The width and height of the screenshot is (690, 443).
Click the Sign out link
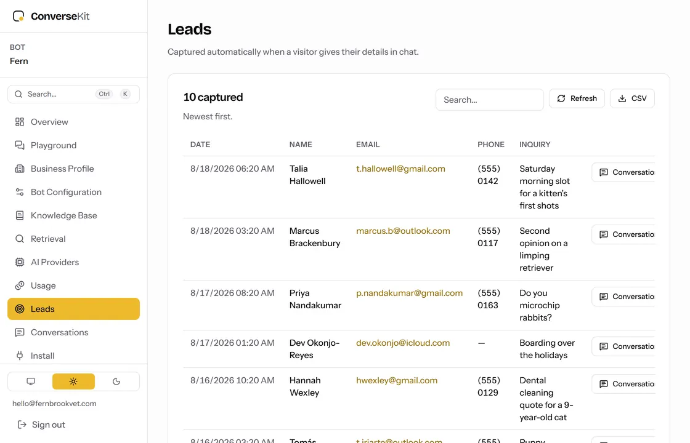(41, 425)
